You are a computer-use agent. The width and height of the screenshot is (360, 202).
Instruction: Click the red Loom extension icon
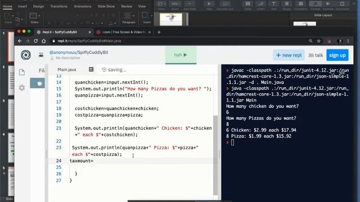click(330, 41)
